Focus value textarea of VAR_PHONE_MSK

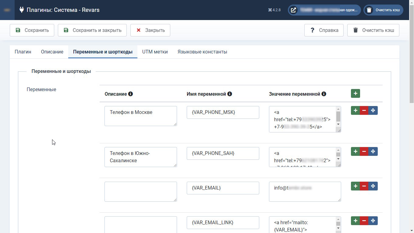pos(305,119)
